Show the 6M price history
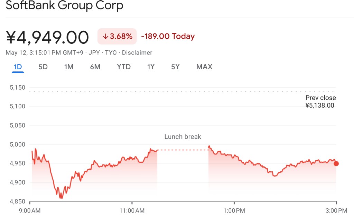Viewport: 354px width, 220px height. click(95, 67)
